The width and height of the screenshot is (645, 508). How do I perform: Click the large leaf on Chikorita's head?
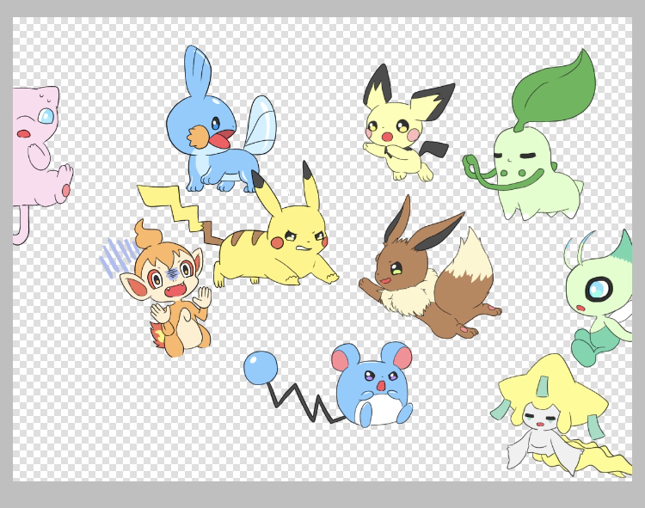point(554,88)
